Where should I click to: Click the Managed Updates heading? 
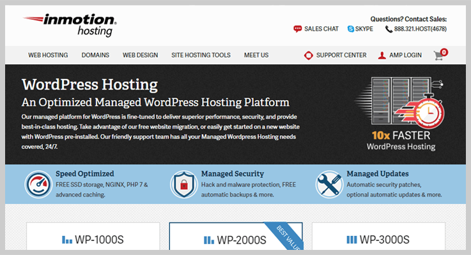(378, 174)
